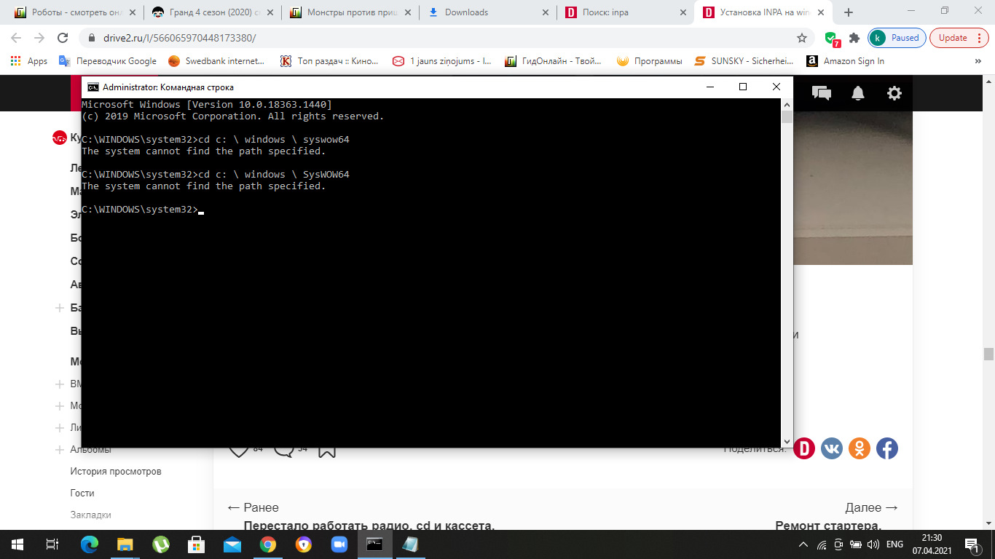The height and width of the screenshot is (559, 995).
Task: Expand the Альбомы section with plus
Action: [60, 450]
